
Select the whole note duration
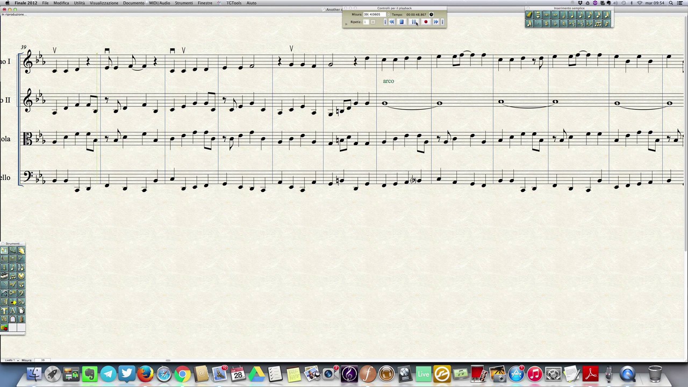555,15
